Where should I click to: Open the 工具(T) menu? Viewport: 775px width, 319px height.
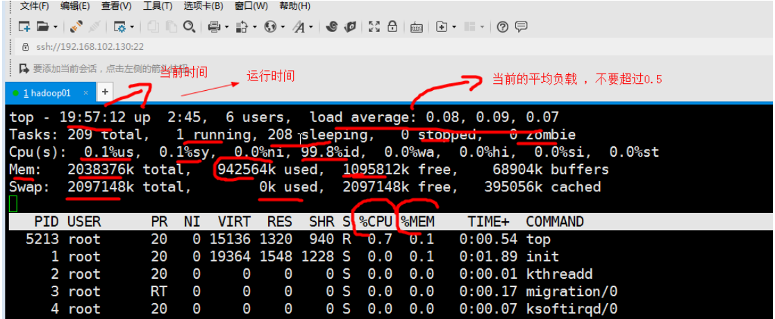tap(158, 6)
